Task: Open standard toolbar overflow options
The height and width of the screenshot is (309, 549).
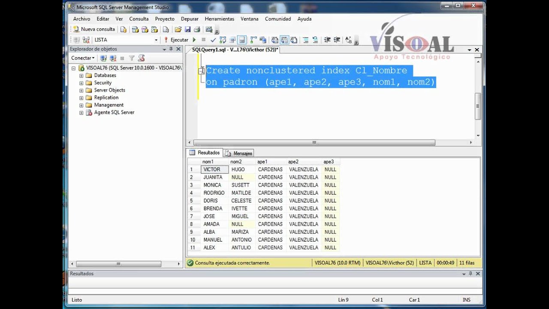Action: tap(217, 30)
